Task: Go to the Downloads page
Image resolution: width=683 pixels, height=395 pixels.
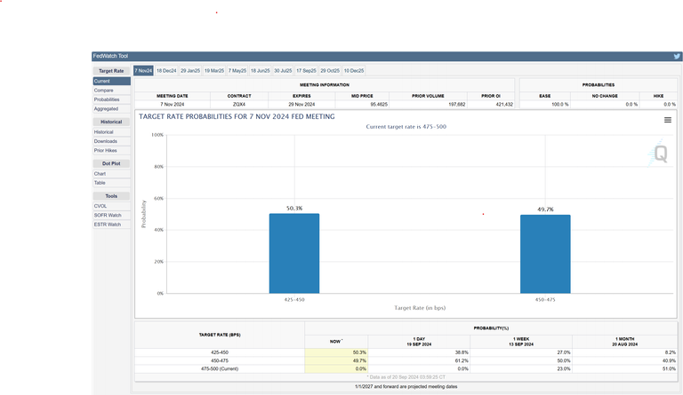Action: pos(105,141)
